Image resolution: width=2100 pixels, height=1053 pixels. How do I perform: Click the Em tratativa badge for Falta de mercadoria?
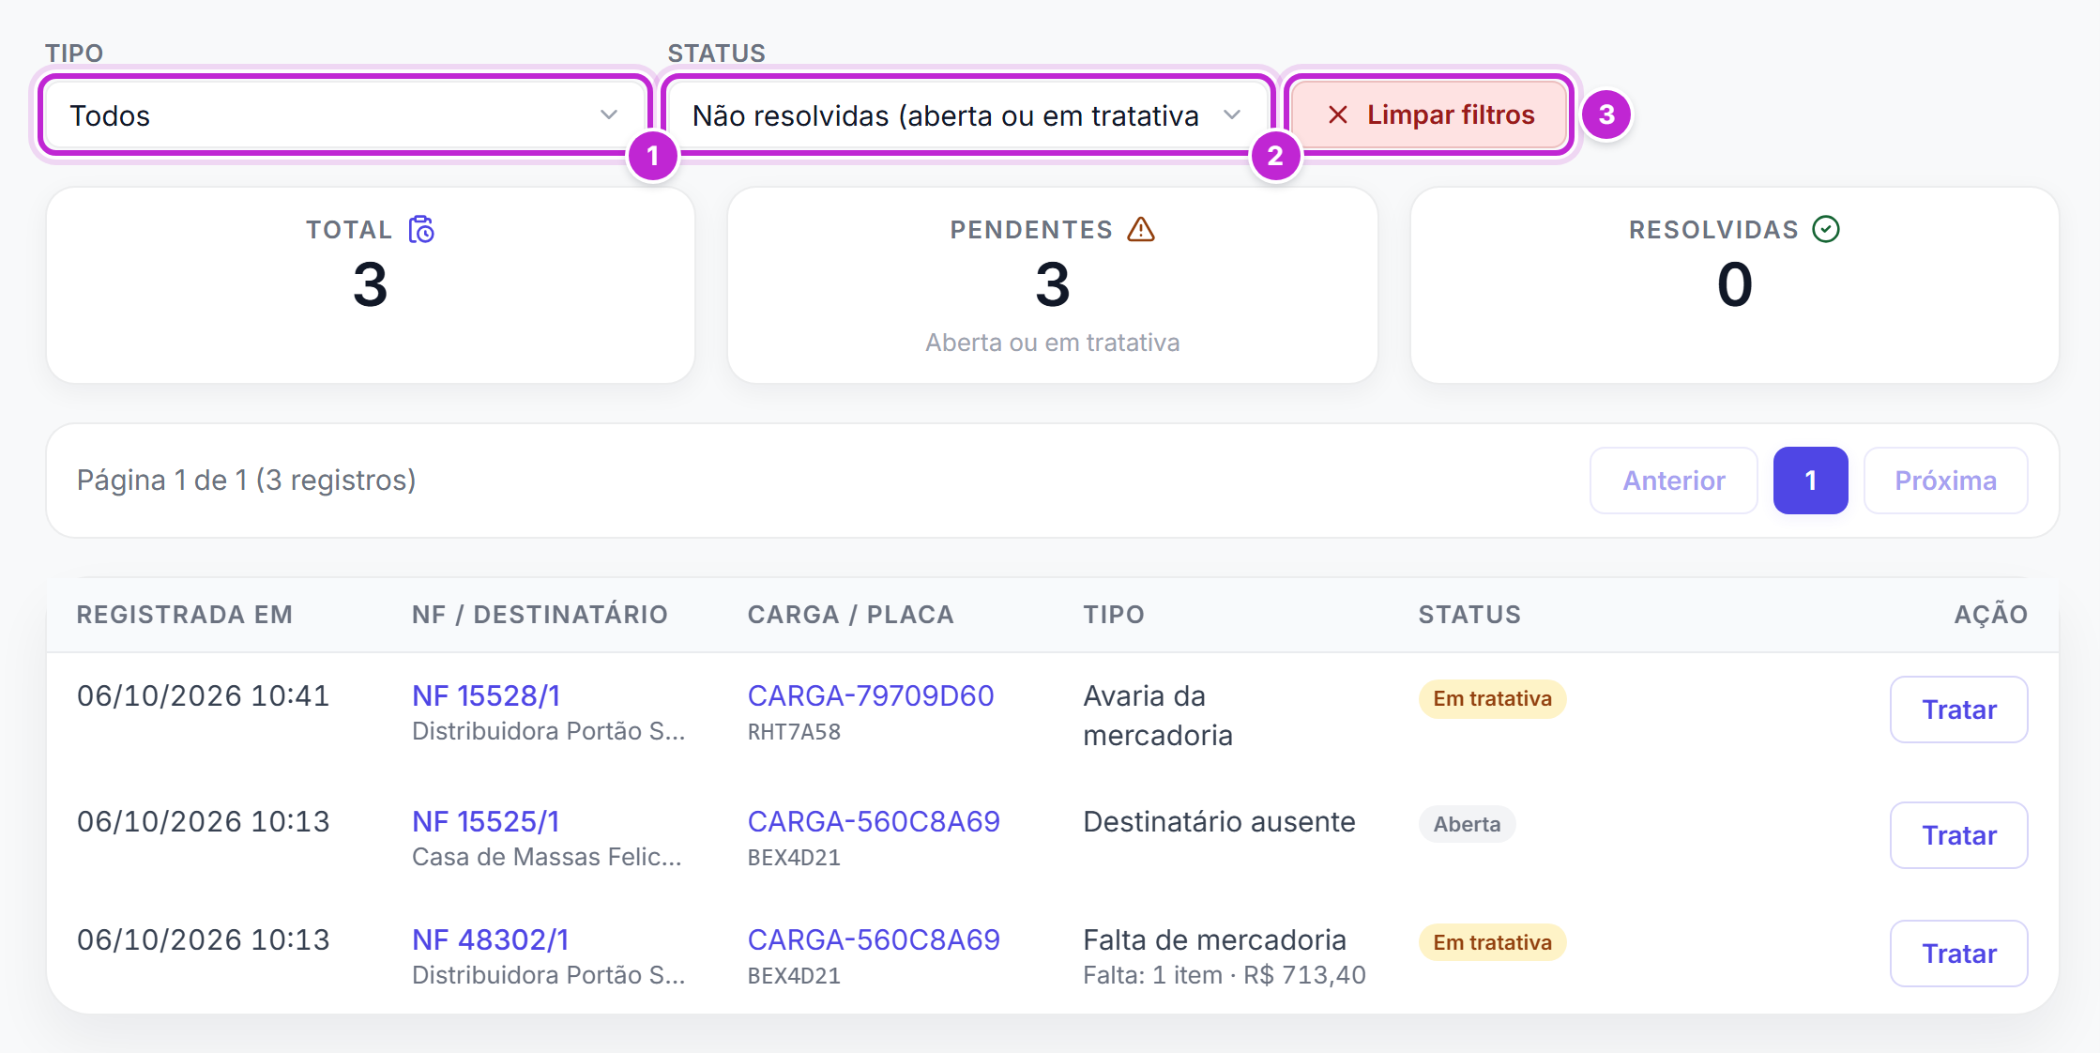click(x=1492, y=943)
